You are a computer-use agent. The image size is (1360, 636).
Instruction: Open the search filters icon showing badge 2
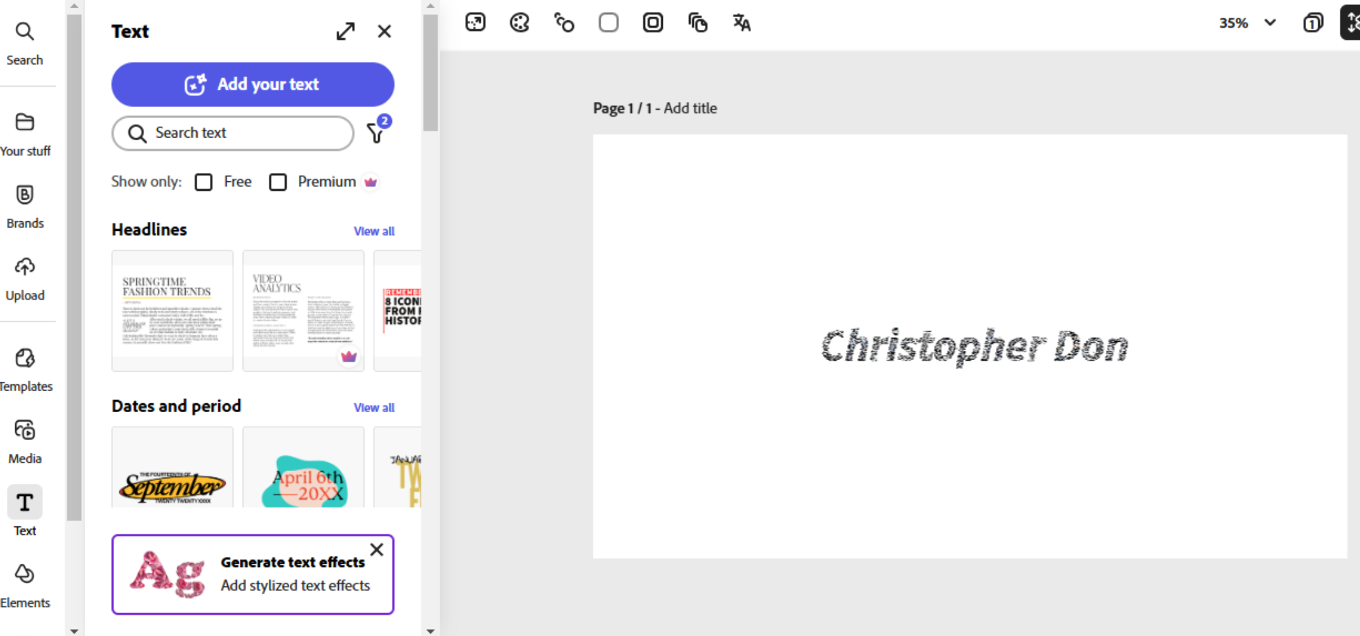376,133
